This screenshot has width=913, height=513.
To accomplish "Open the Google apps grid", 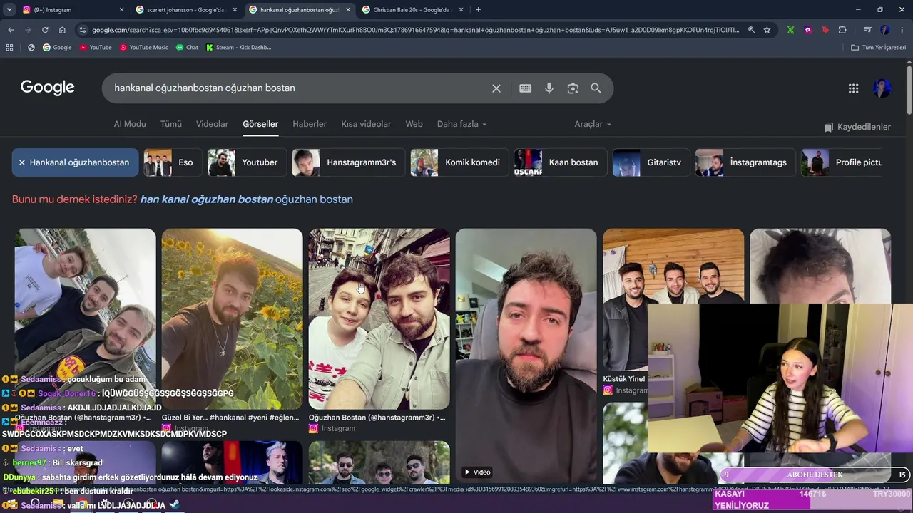I will (x=853, y=88).
